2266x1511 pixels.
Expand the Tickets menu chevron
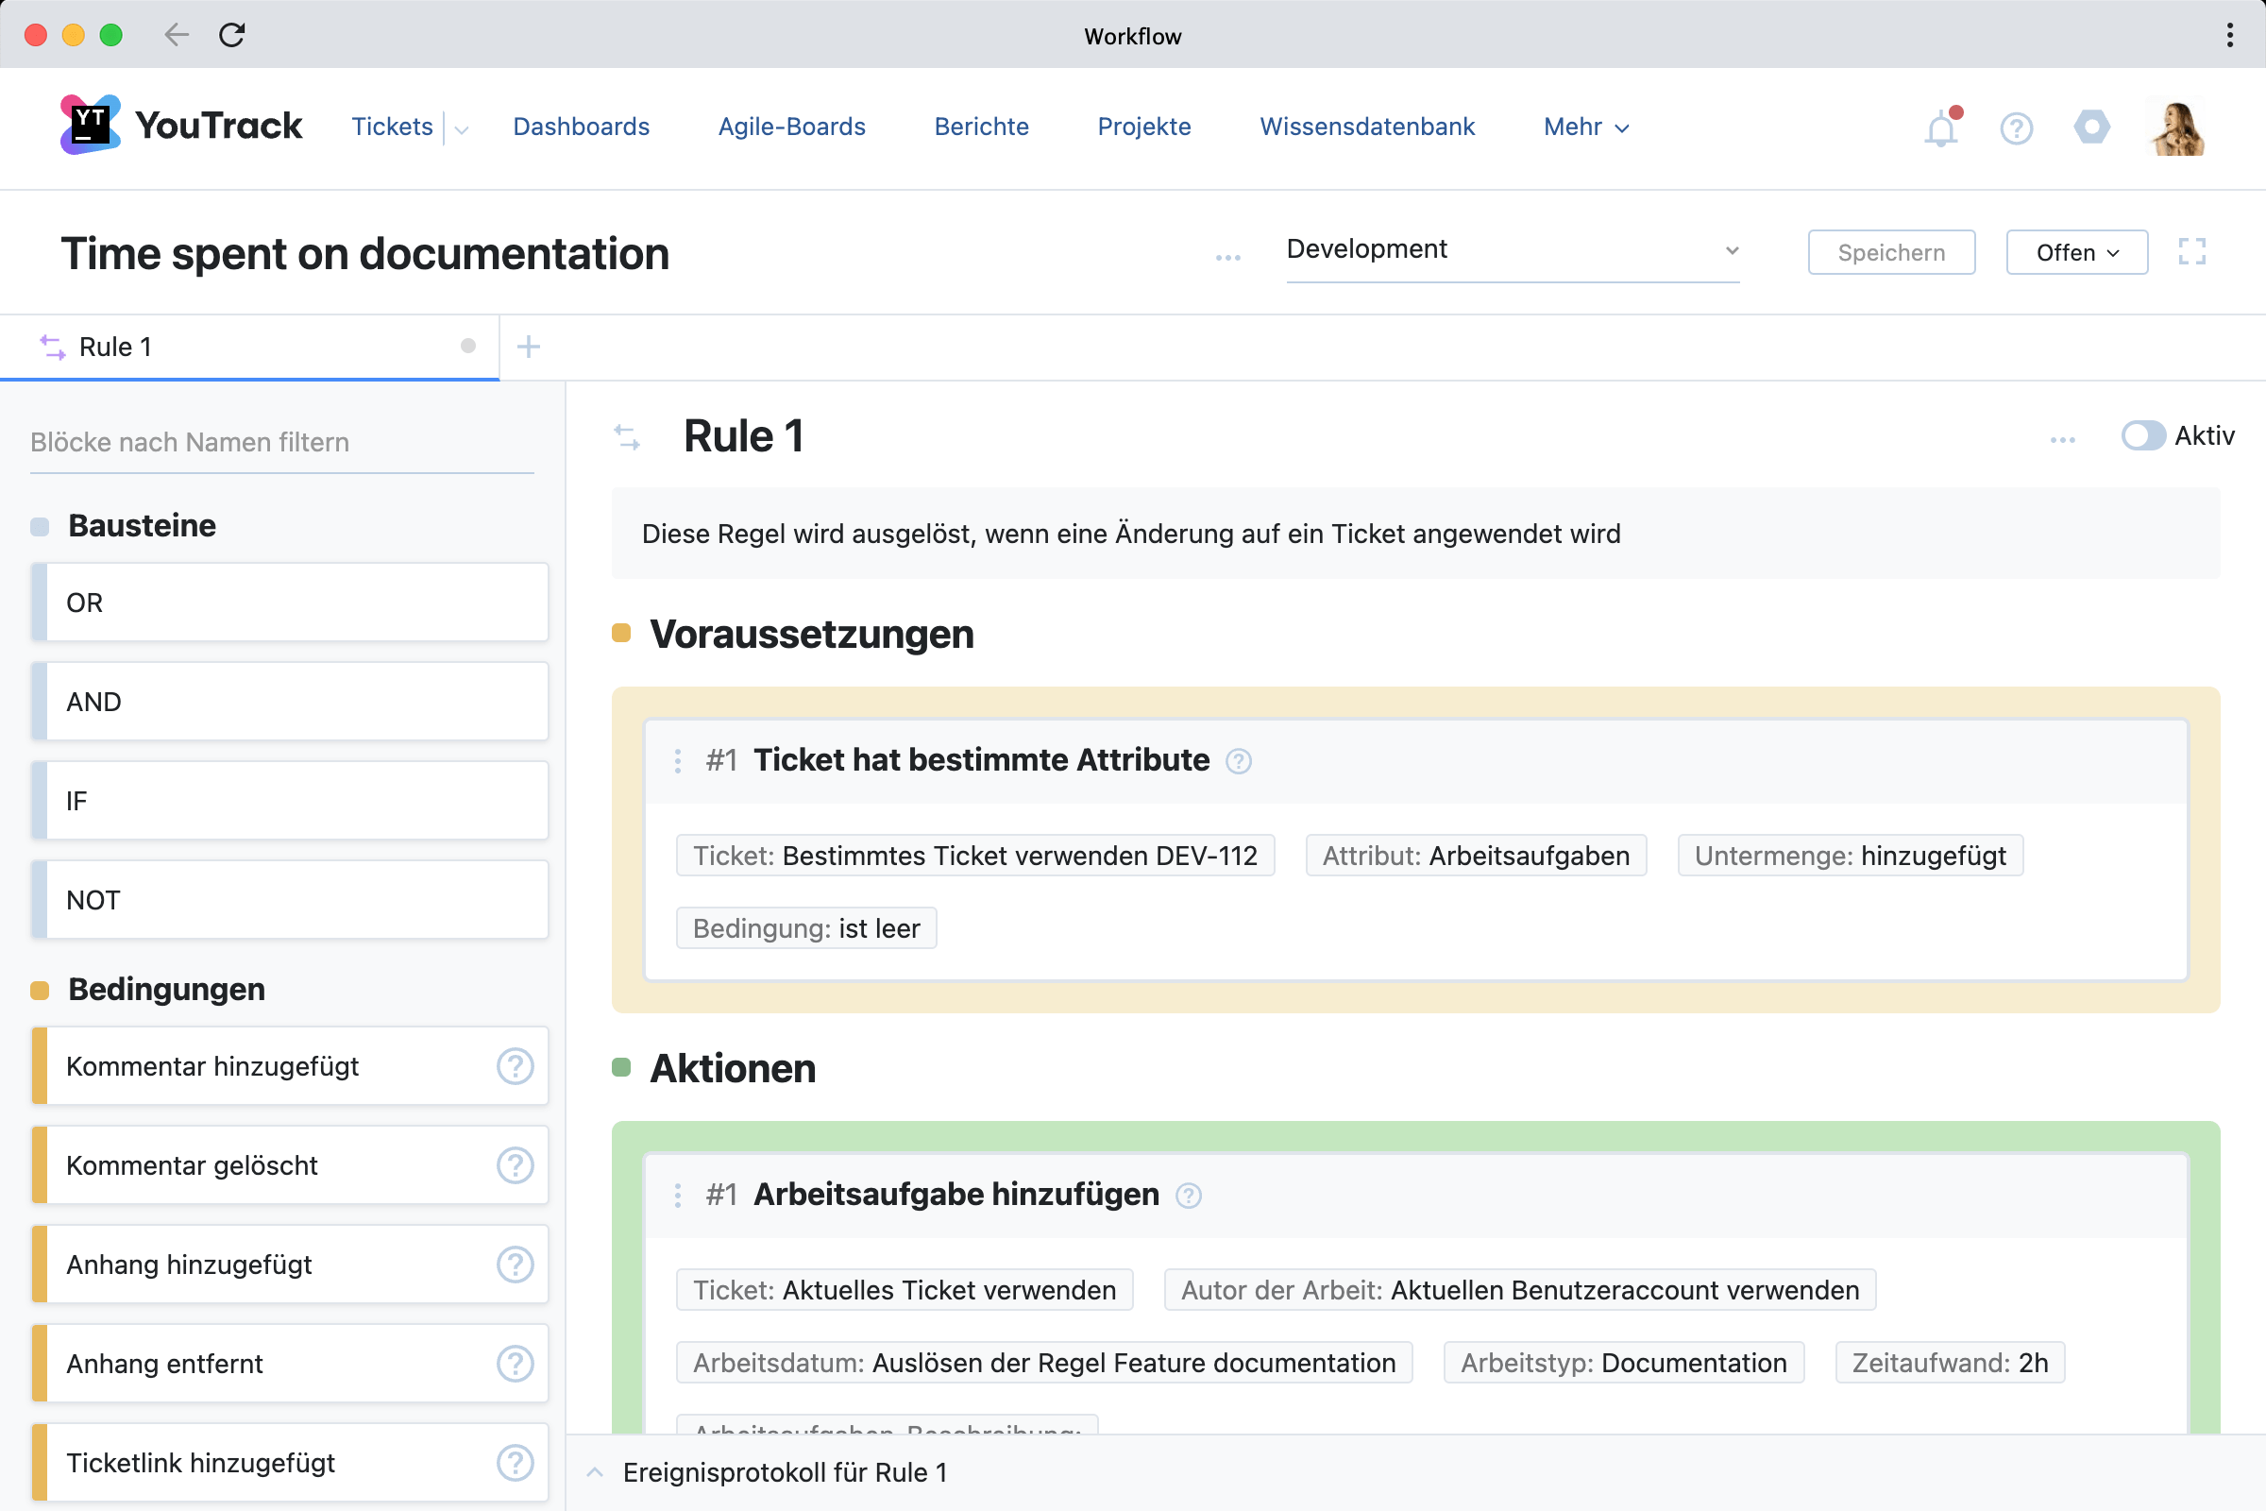click(462, 128)
